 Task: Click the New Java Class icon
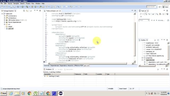pos(35,7)
